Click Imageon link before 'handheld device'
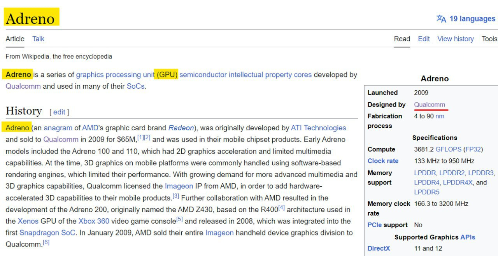This screenshot has width=498, height=256. pos(219,233)
